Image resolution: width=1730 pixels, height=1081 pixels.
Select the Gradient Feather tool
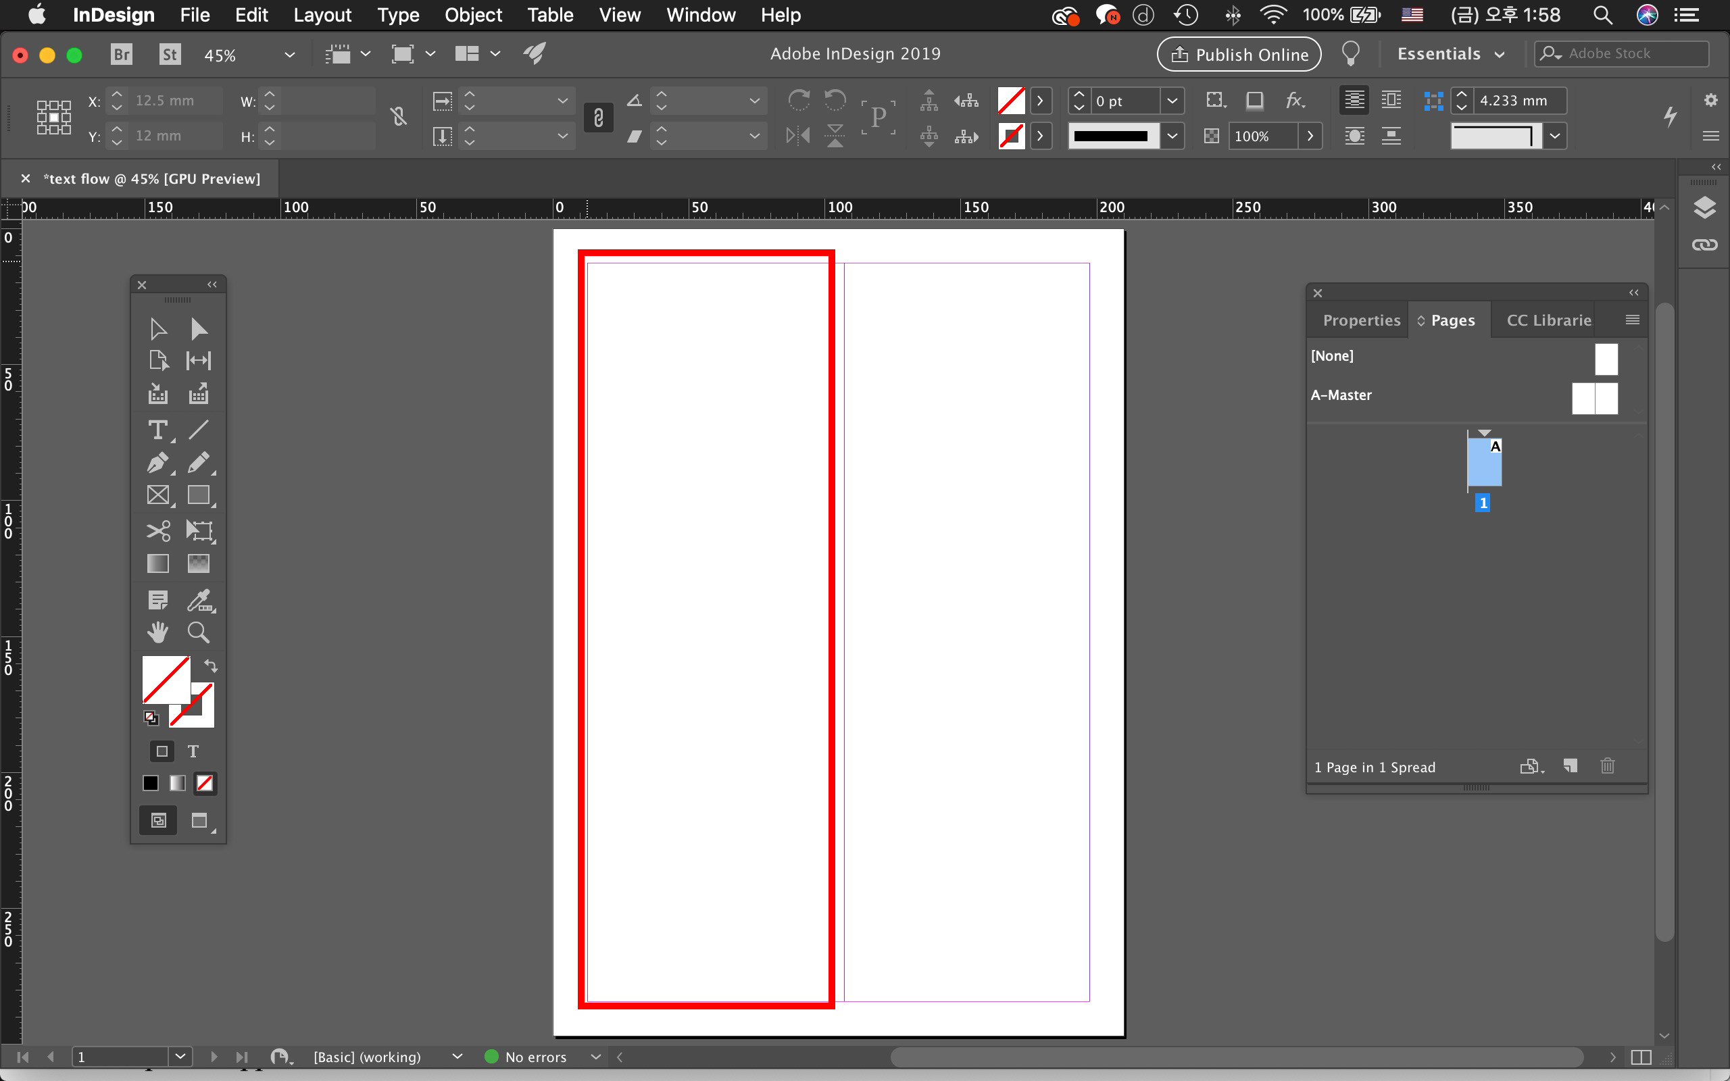tap(199, 564)
